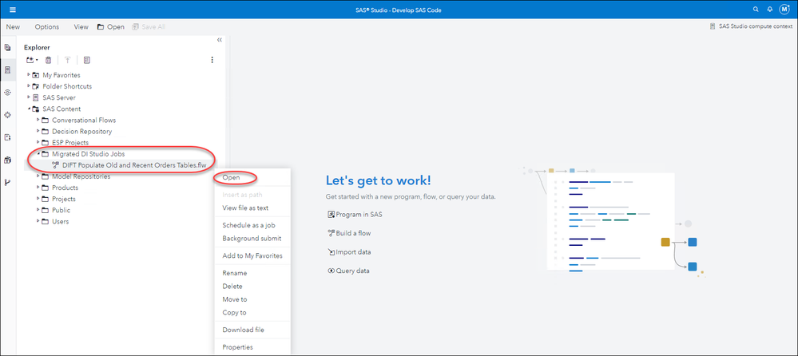Expand the Model Repositories folder
Image resolution: width=798 pixels, height=356 pixels.
coord(38,176)
